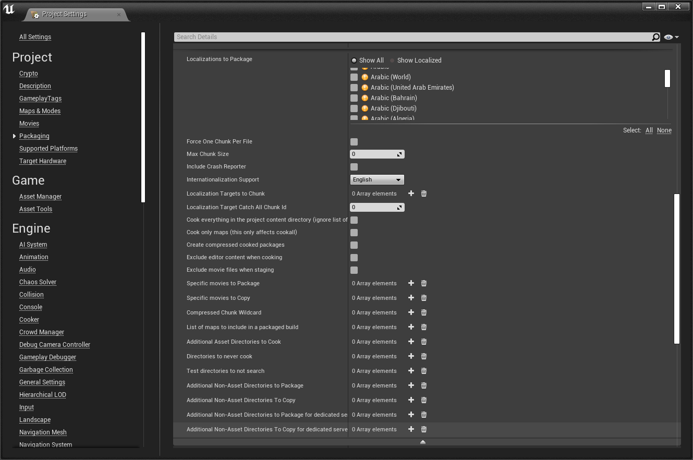The image size is (693, 460).
Task: Add Additional Non-Asset Directories to Package element
Action: [411, 385]
